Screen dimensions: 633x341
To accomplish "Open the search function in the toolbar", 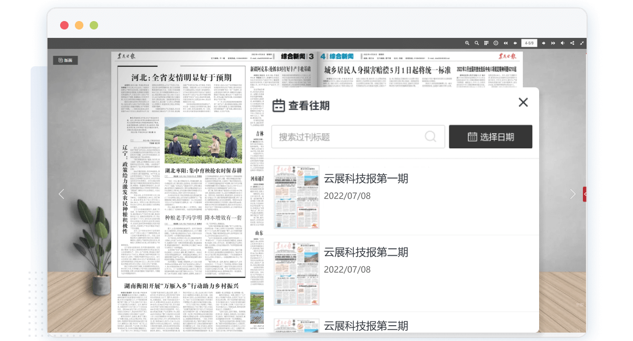I will click(x=476, y=43).
